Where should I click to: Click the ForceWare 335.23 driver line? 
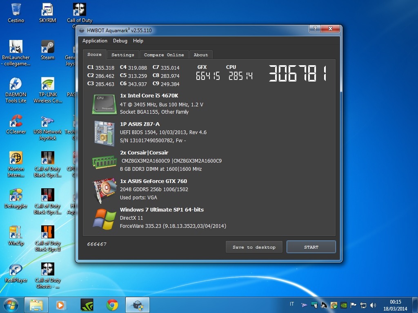(x=173, y=226)
